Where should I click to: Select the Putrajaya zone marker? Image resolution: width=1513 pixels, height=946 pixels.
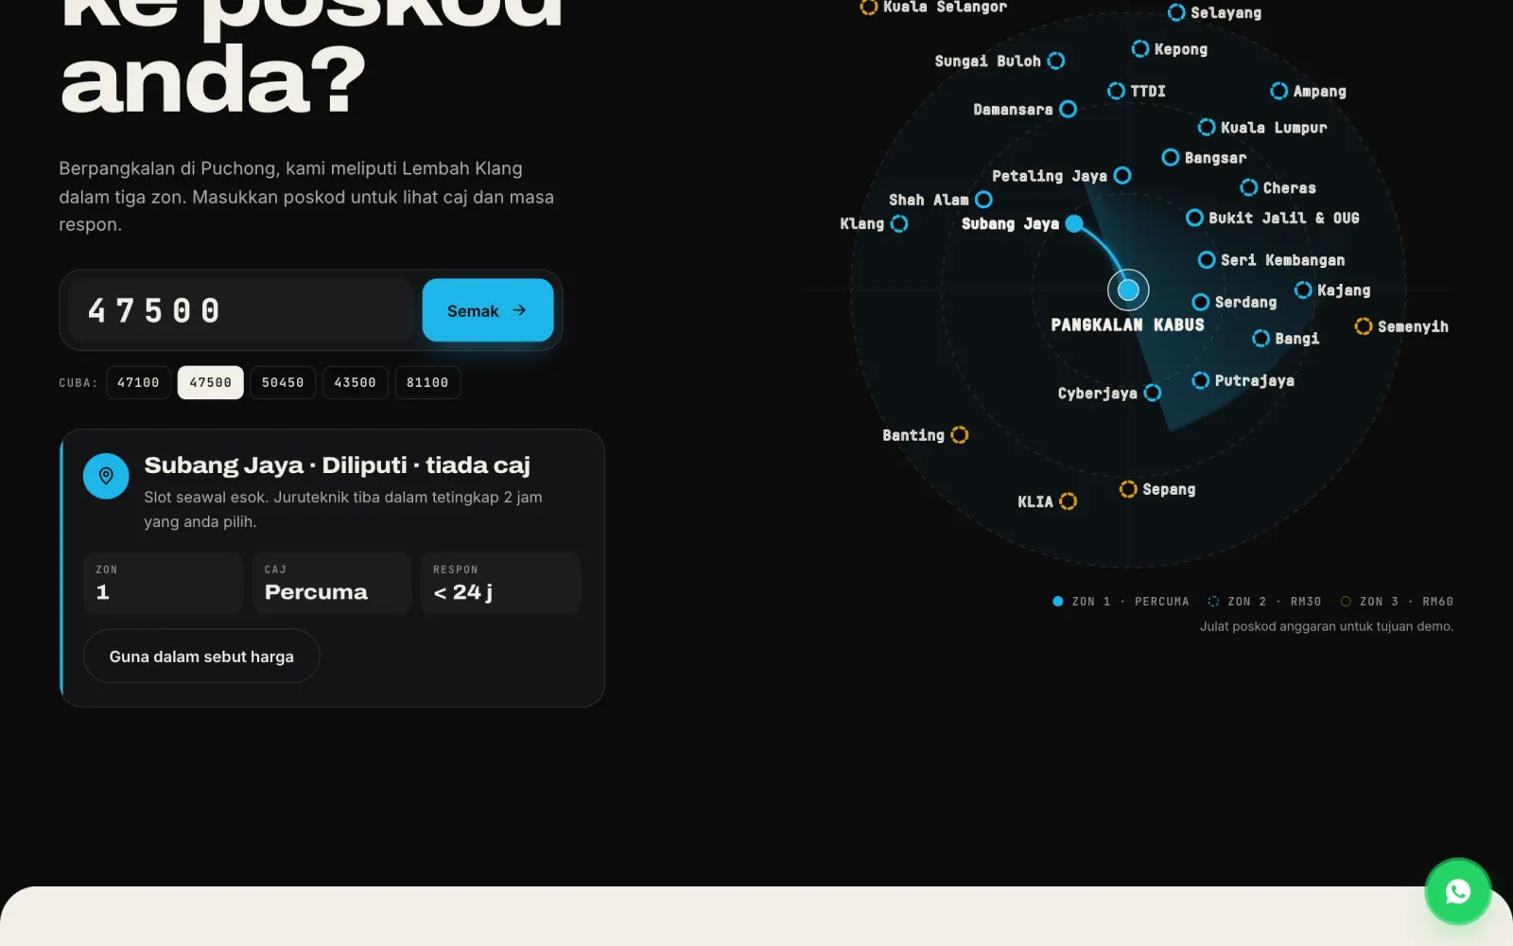1200,380
